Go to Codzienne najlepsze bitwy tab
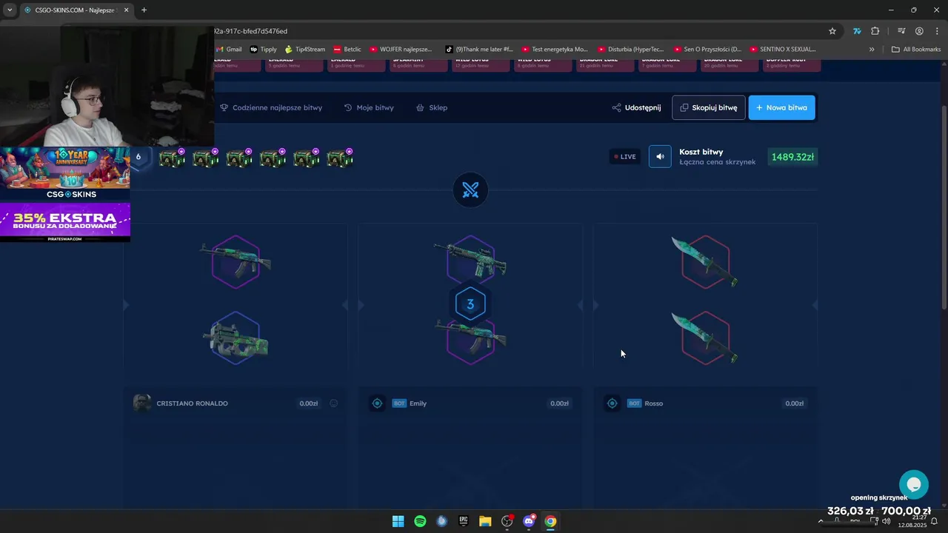 [271, 107]
